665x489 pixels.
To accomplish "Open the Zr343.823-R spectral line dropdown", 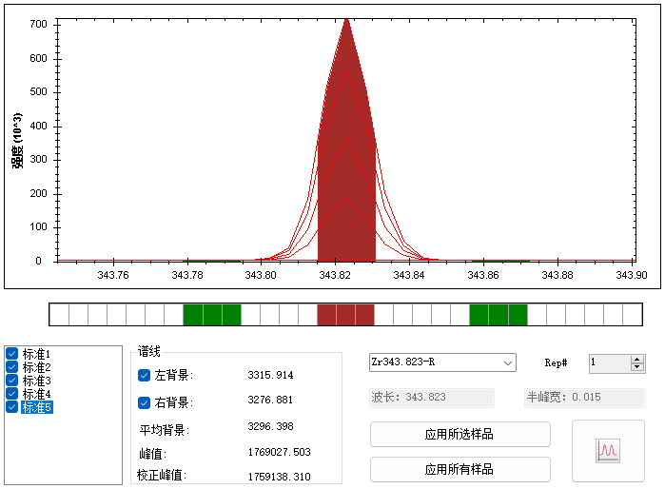I will click(442, 362).
